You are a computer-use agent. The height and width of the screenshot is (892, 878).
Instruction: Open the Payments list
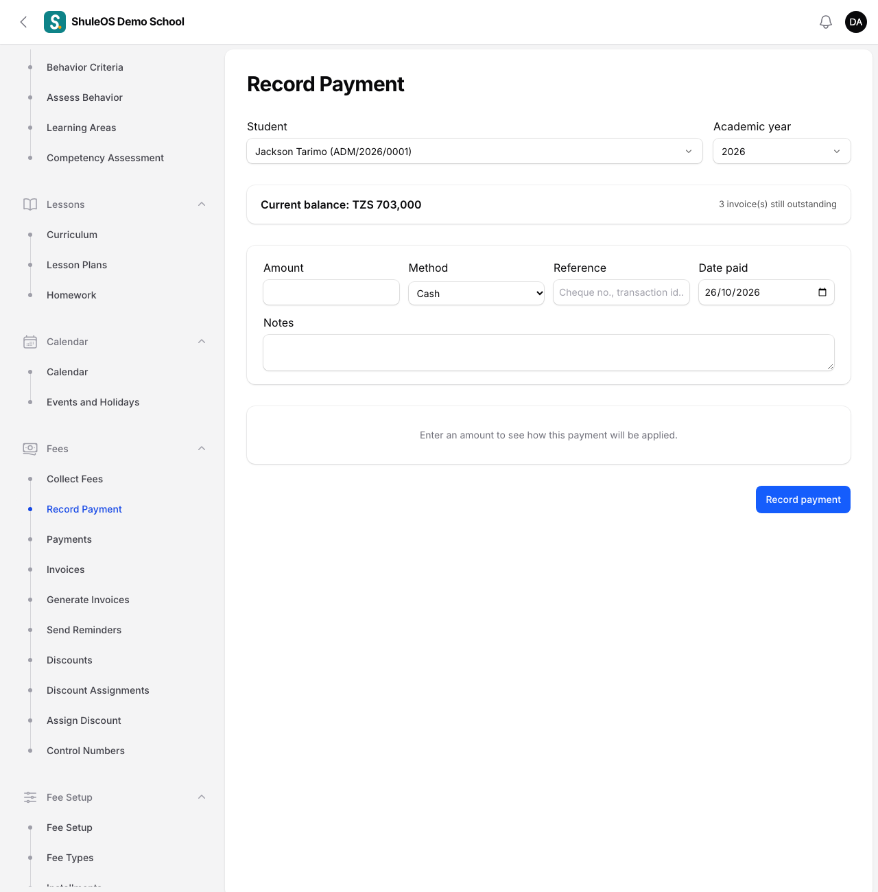pyautogui.click(x=69, y=539)
